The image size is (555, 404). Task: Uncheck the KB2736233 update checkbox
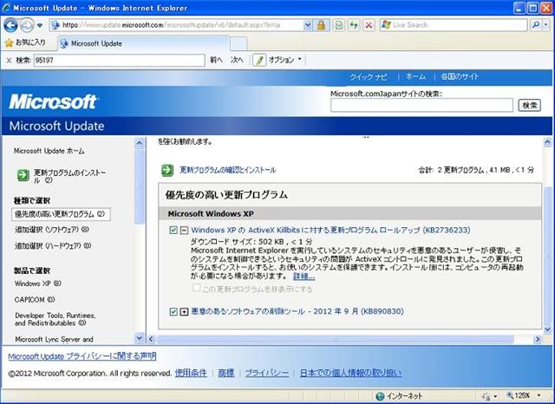[173, 231]
